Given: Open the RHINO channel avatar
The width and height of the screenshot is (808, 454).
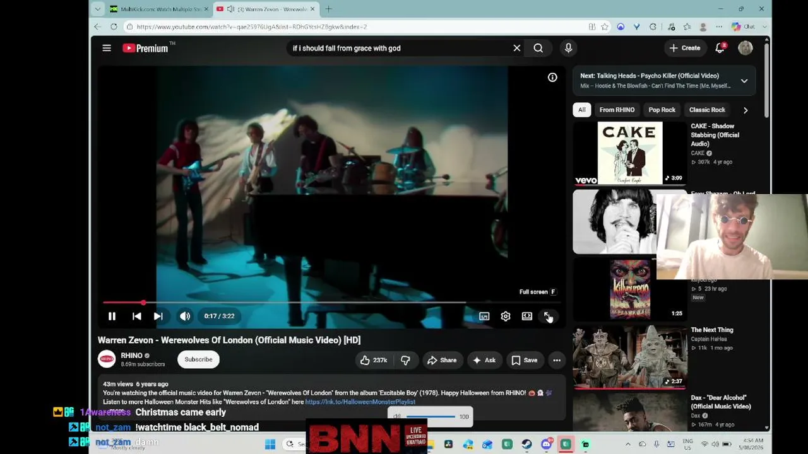Looking at the screenshot, I should tap(107, 359).
